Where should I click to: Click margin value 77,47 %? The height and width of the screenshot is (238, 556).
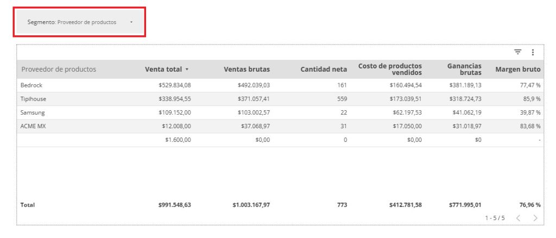[x=529, y=85]
